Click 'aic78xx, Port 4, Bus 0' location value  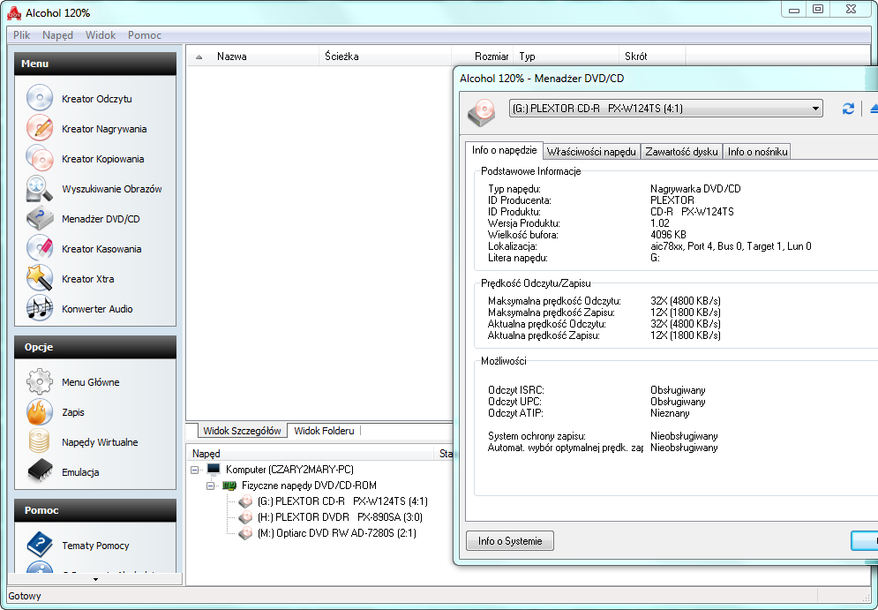click(x=731, y=246)
